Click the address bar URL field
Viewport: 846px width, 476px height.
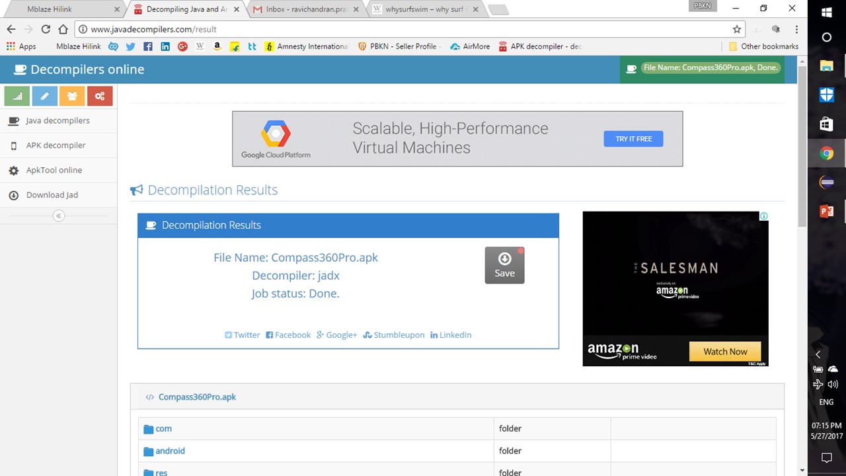coord(397,29)
